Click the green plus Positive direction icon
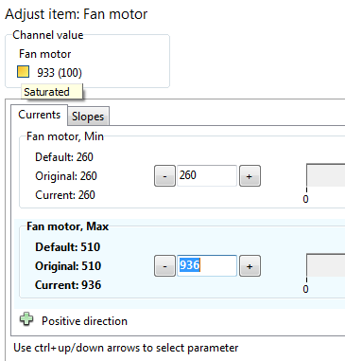 26,319
